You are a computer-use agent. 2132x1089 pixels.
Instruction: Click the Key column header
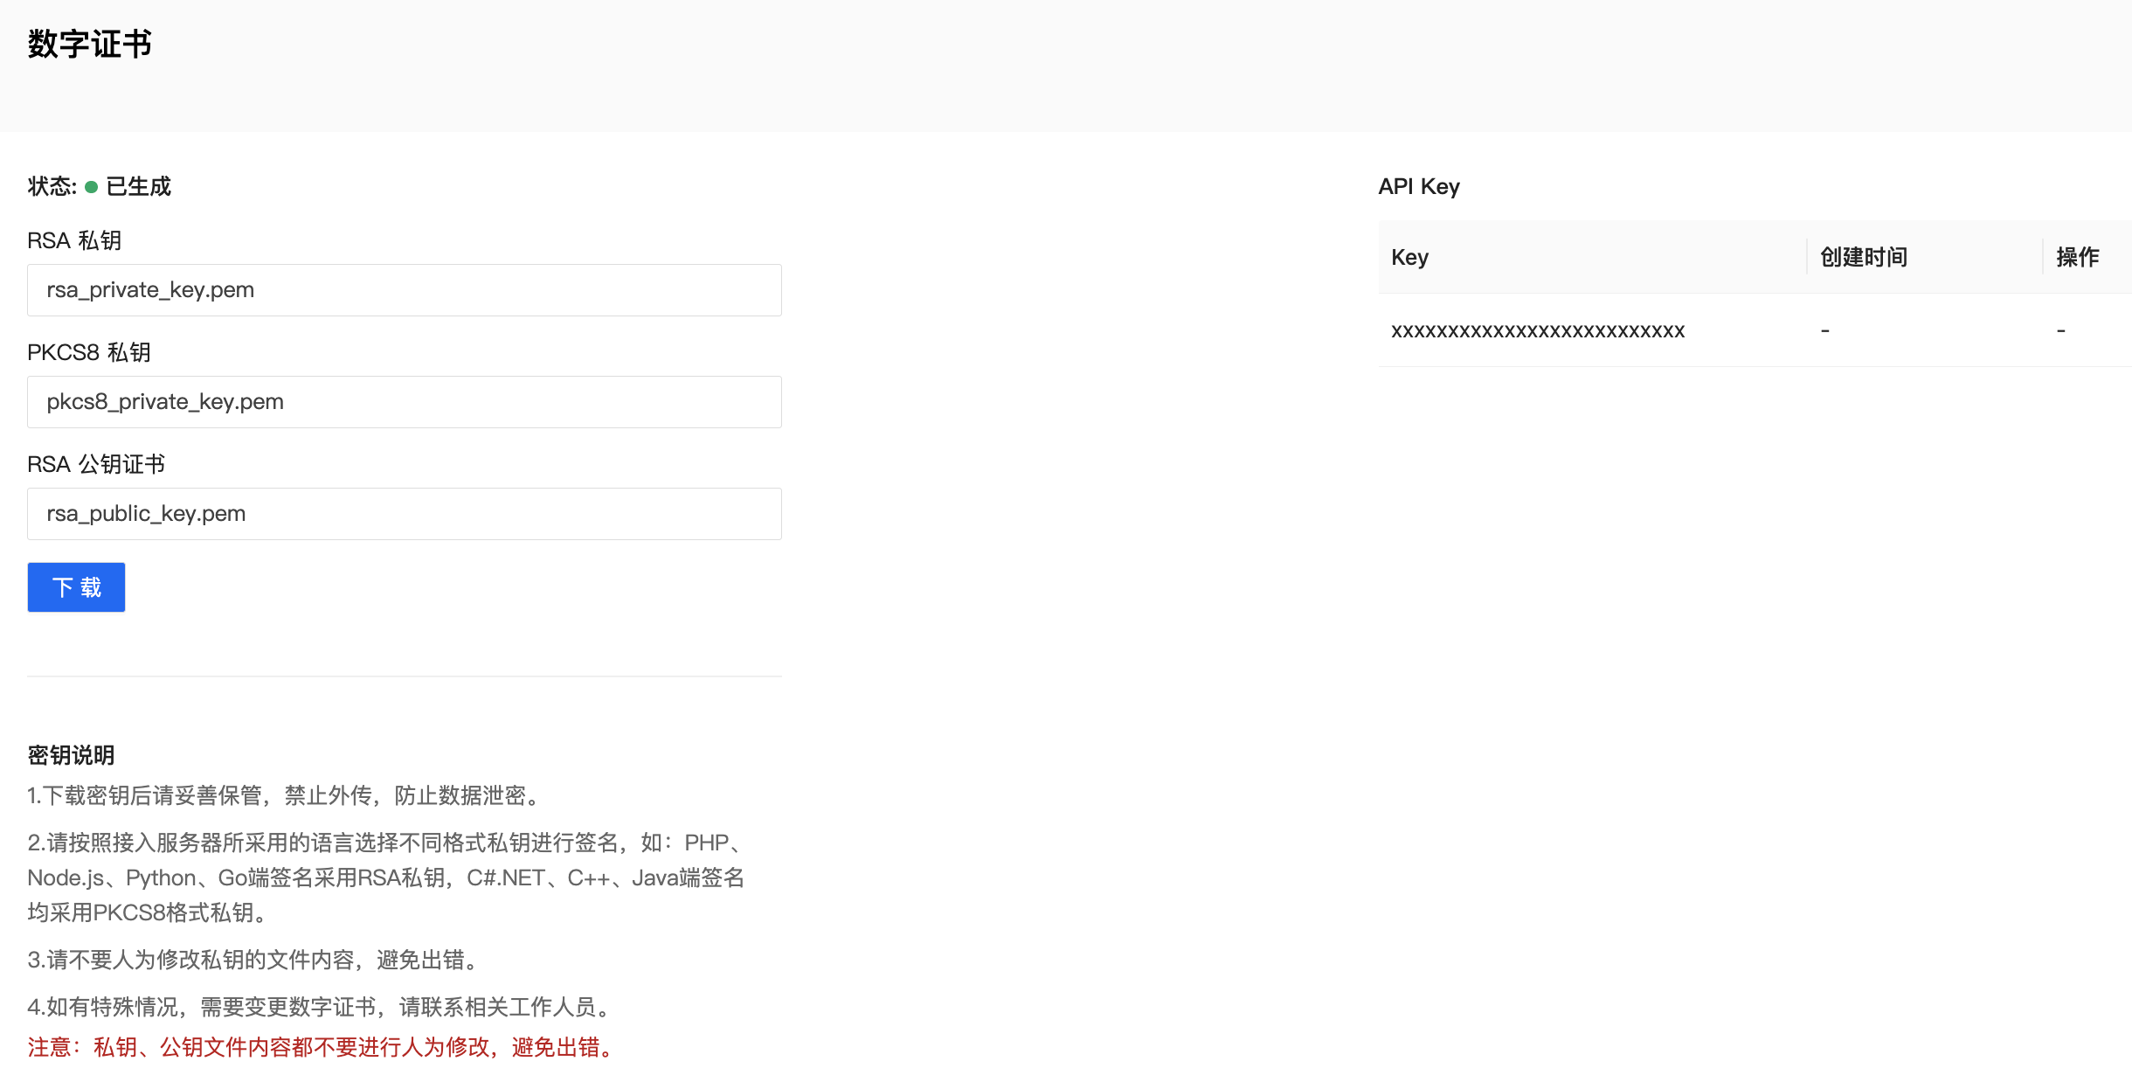click(1409, 257)
